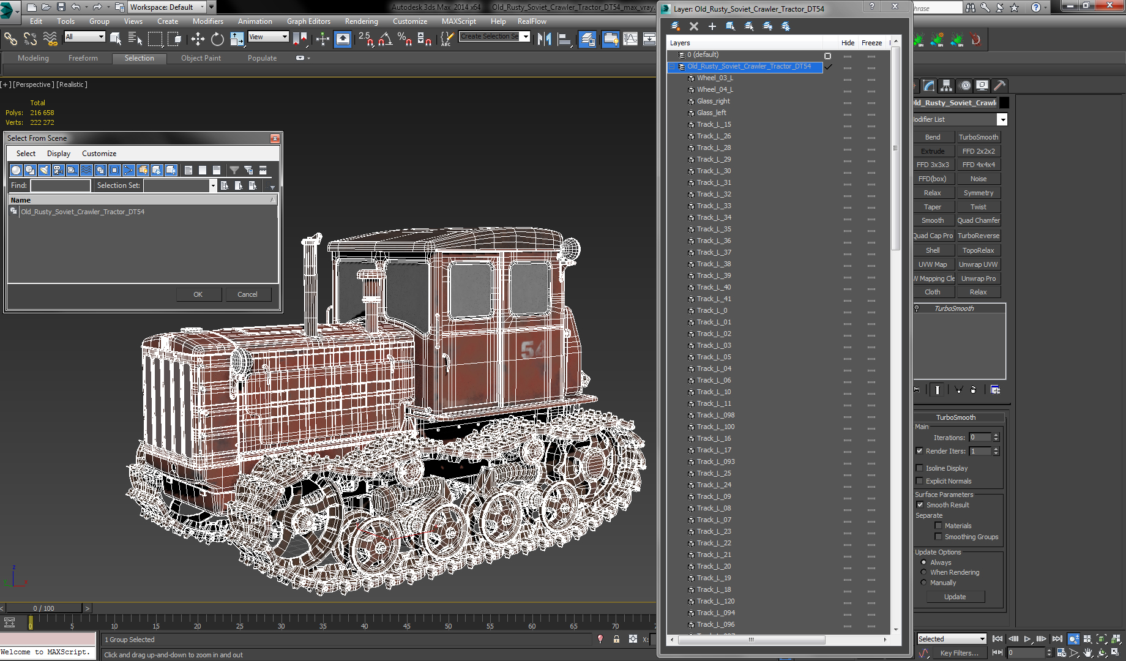Switch to the Freeform ribbon tab
The width and height of the screenshot is (1126, 661).
pyautogui.click(x=83, y=58)
